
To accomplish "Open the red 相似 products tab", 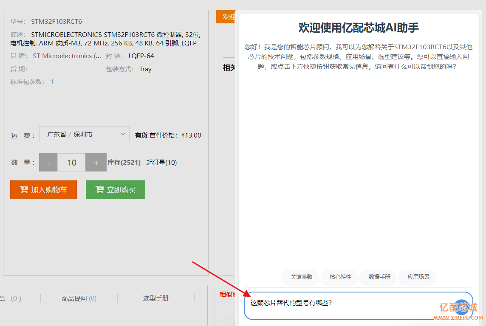I will [x=226, y=294].
